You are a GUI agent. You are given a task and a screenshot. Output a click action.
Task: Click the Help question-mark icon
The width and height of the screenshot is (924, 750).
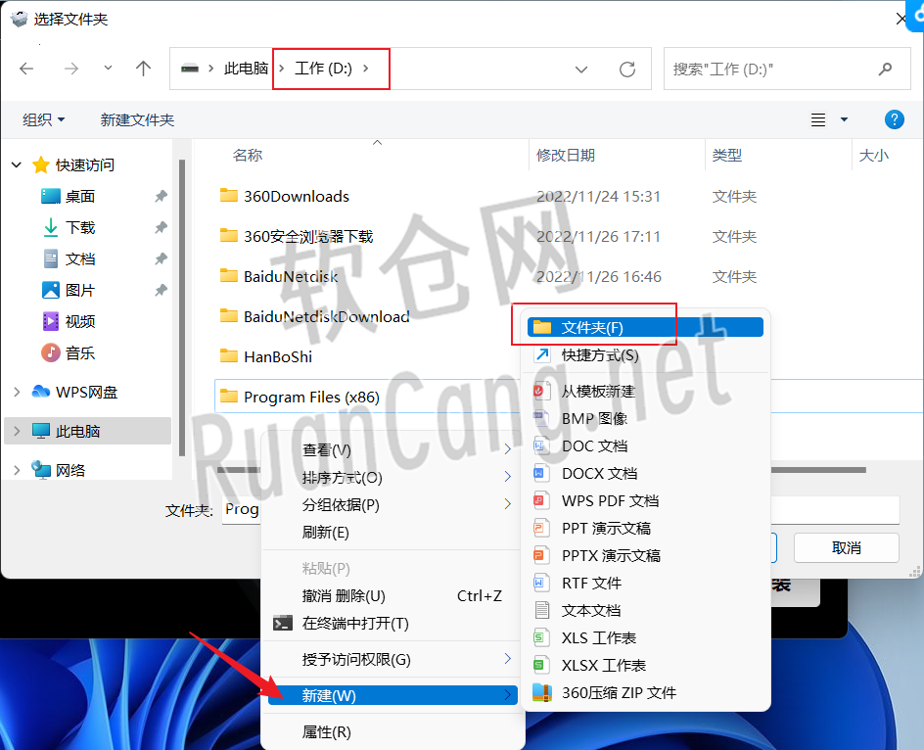[x=894, y=119]
